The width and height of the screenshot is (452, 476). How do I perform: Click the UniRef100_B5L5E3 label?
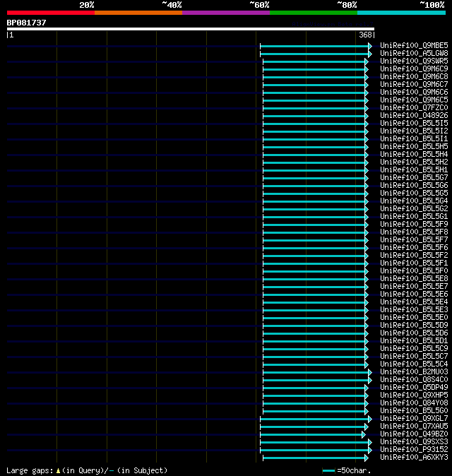(414, 309)
